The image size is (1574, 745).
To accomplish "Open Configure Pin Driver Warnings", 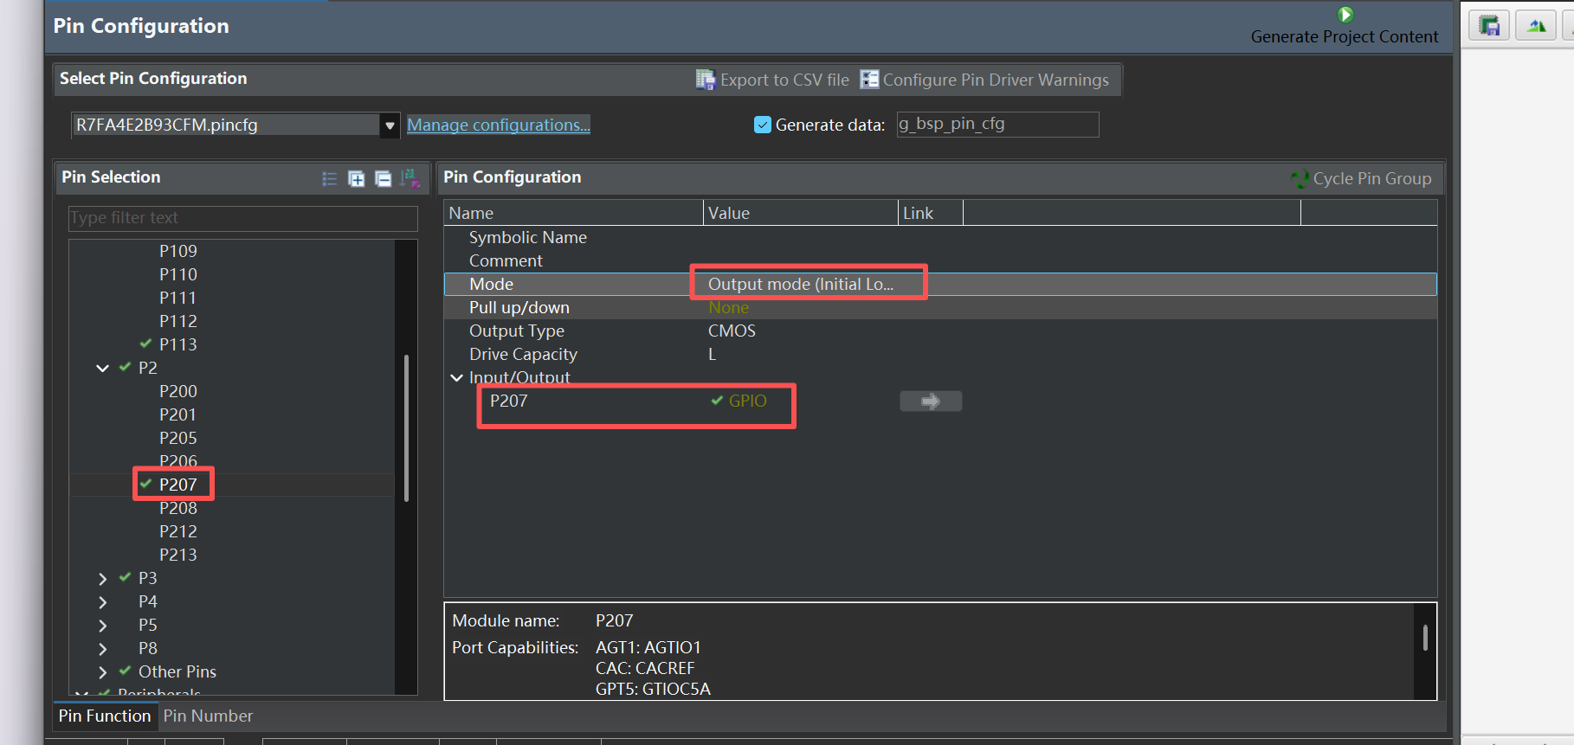I will pos(984,80).
